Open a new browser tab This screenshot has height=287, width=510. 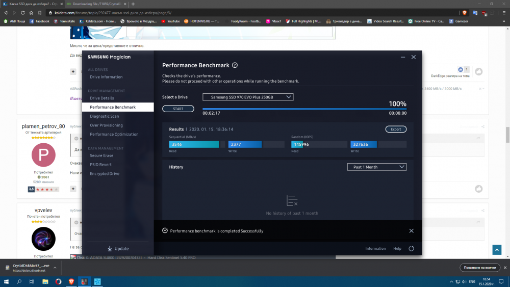click(133, 4)
